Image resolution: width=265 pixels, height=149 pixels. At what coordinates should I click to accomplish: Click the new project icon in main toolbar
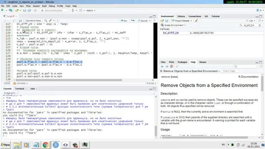[11, 10]
